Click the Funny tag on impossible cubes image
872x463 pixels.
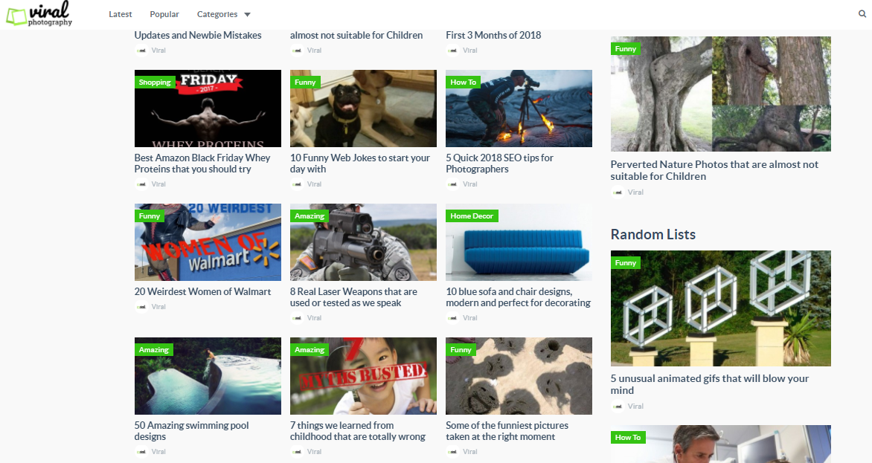coord(625,262)
